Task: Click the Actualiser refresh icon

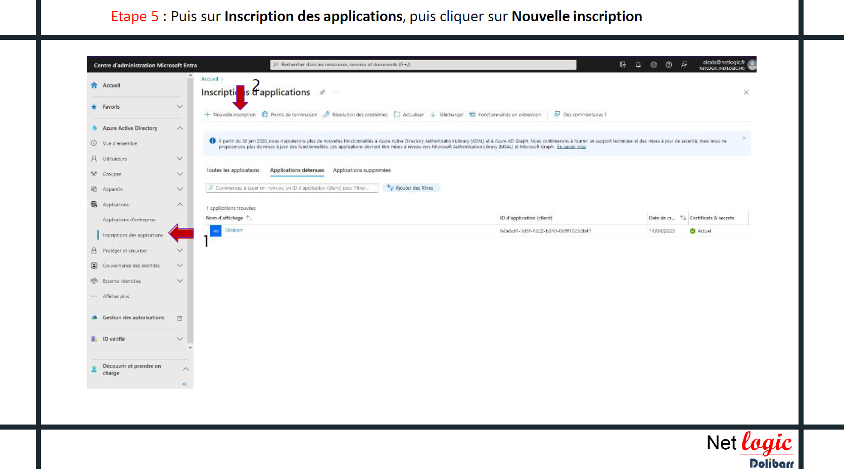Action: tap(397, 115)
